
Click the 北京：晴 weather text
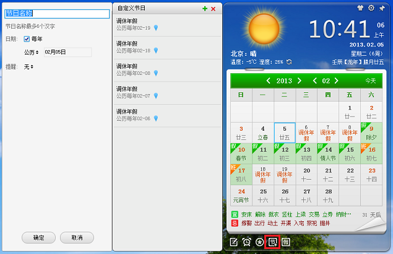[x=244, y=54]
